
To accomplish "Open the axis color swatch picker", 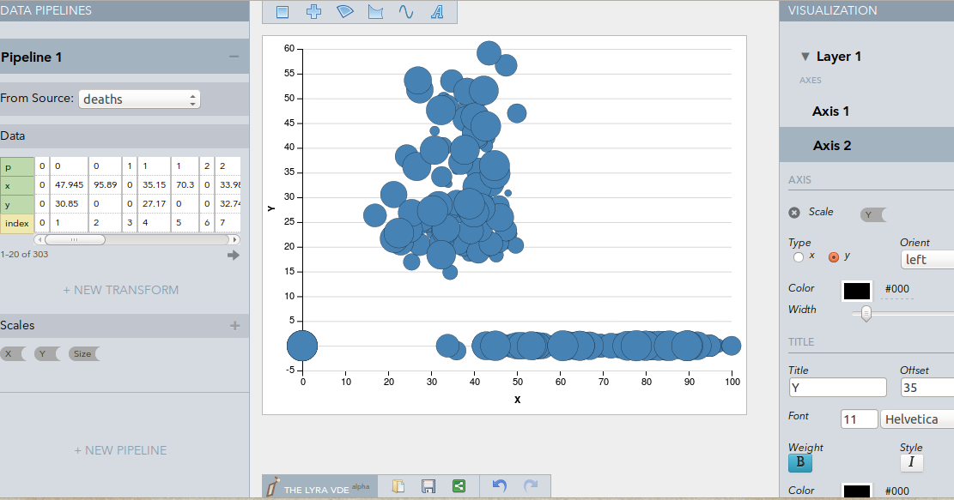I will [x=856, y=292].
